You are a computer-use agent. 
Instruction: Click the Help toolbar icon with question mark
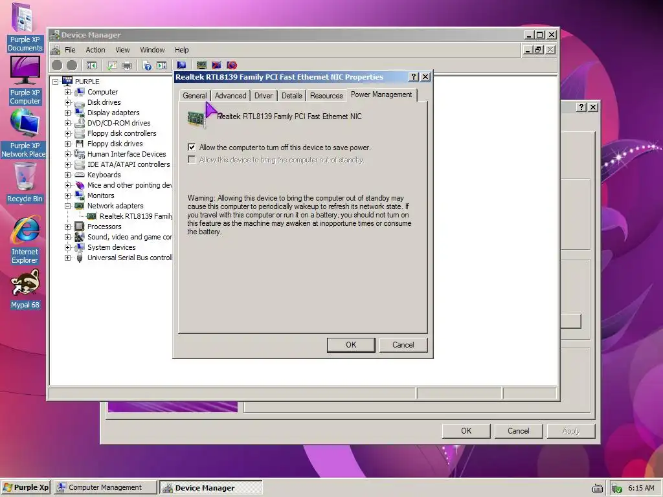coord(147,65)
